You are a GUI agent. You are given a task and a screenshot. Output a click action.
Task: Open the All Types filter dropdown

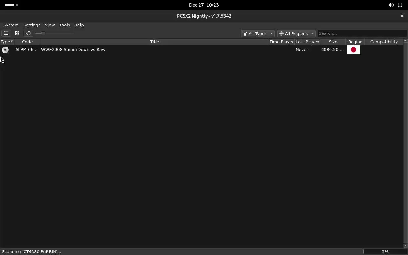[x=258, y=33]
